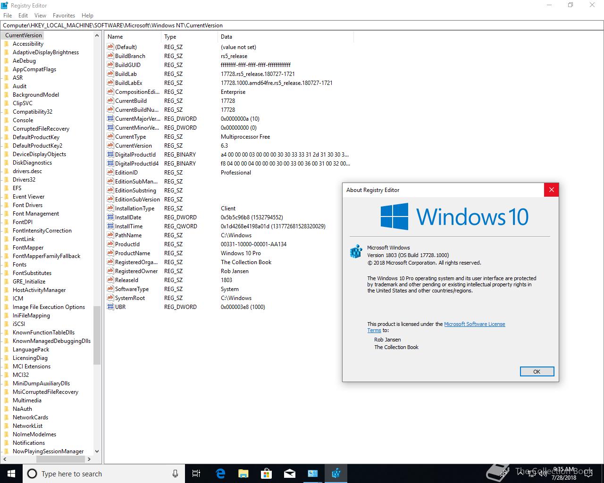
Task: Open Task View from the taskbar
Action: [x=196, y=474]
